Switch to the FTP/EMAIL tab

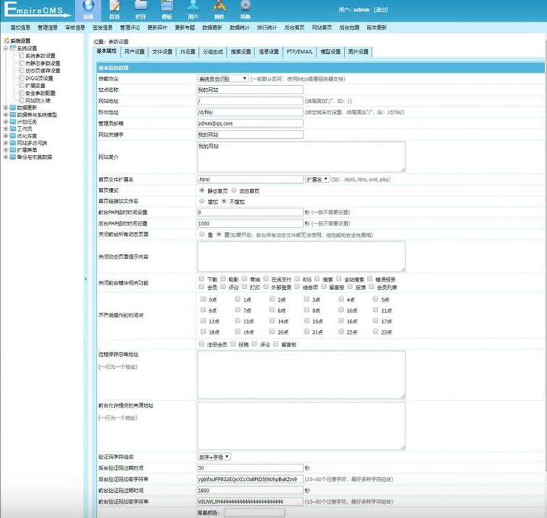coord(299,51)
